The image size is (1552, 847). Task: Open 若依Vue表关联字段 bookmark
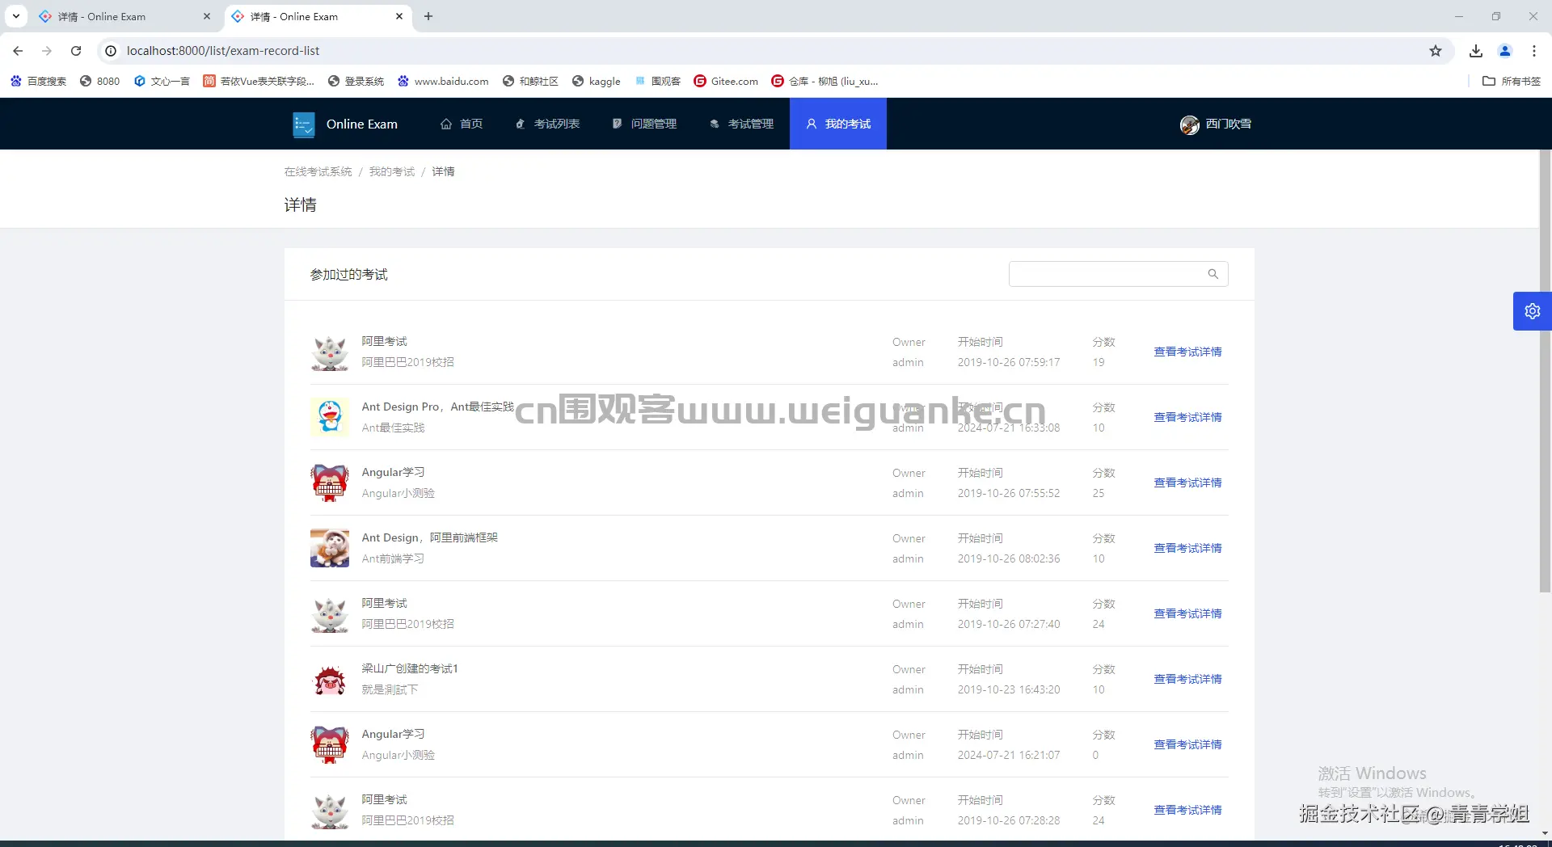pos(259,81)
